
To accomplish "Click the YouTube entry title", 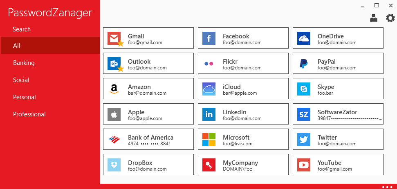I will 330,163.
